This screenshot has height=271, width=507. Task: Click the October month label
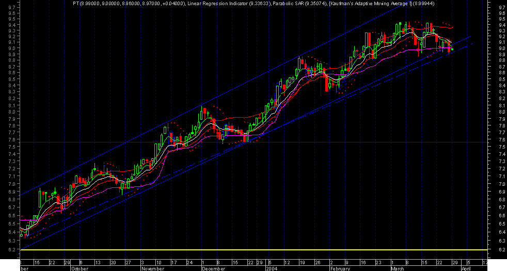pos(80,269)
